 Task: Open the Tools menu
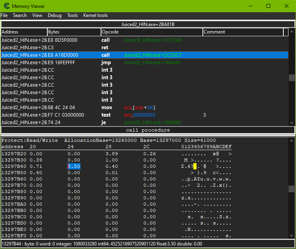point(72,15)
